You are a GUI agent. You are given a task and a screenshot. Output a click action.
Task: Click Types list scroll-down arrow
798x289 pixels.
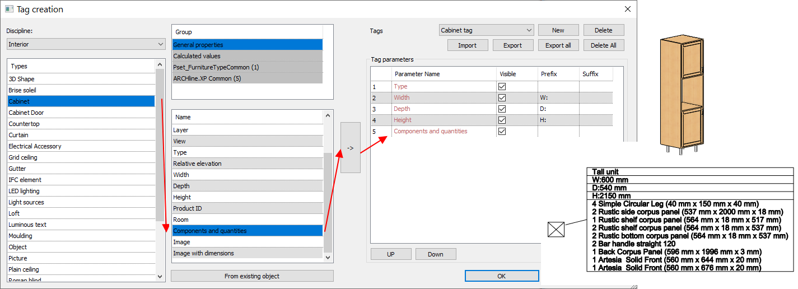click(160, 276)
